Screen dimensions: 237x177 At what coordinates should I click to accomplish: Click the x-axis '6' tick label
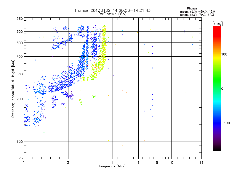138,163
